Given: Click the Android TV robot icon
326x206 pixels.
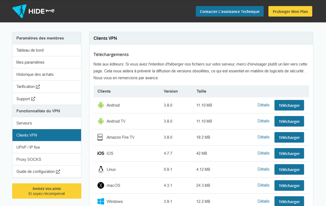Looking at the screenshot, I should tap(101, 121).
